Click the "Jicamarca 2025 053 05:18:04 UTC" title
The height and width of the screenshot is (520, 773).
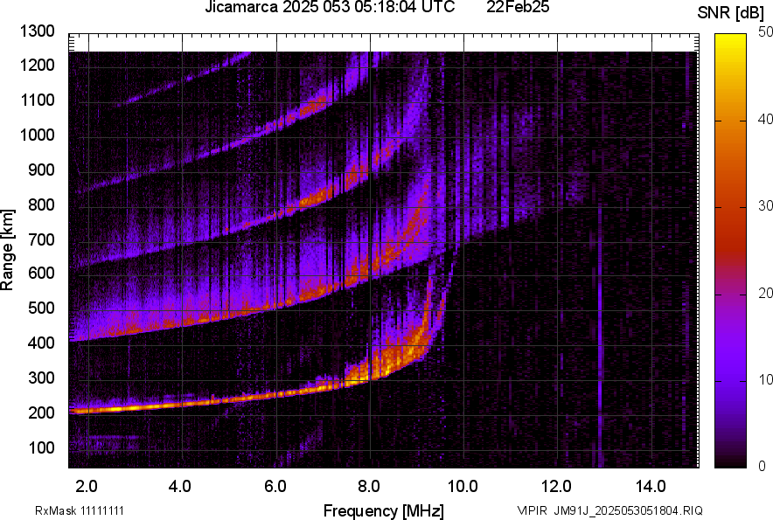[x=329, y=8]
